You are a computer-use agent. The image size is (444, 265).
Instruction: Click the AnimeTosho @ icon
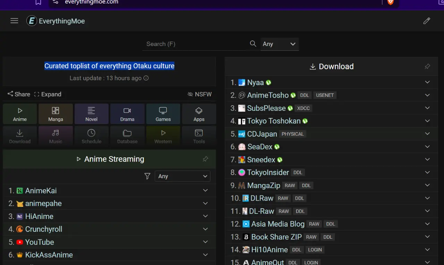[x=242, y=95]
